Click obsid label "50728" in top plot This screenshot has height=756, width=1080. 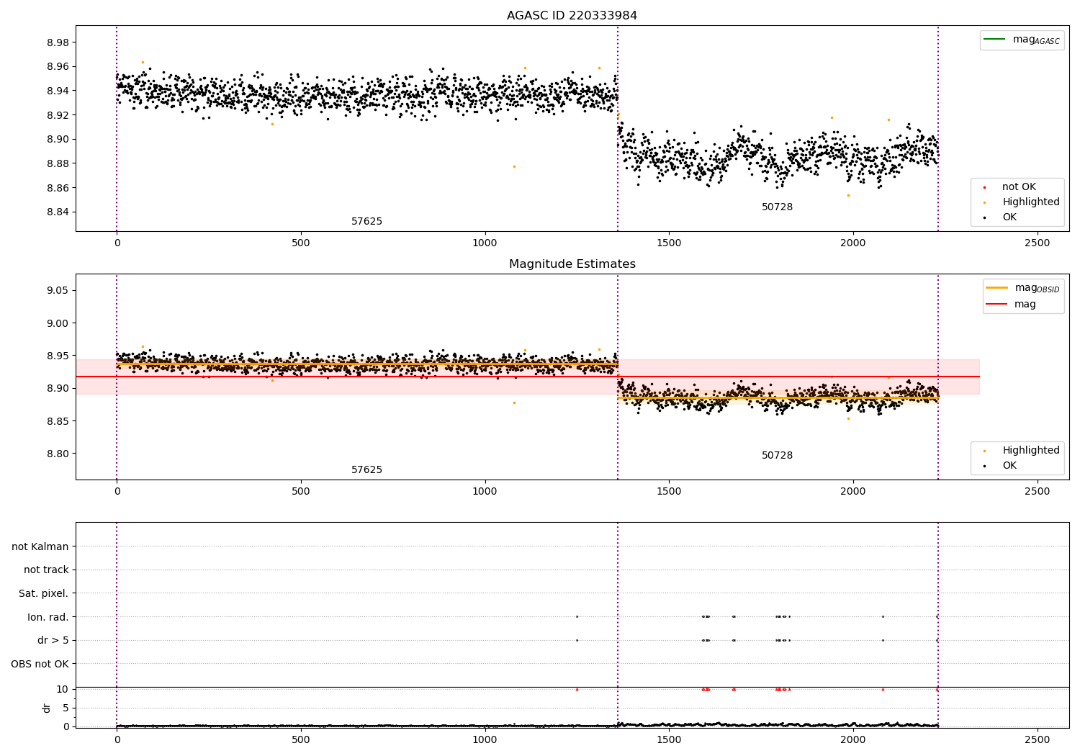777,207
